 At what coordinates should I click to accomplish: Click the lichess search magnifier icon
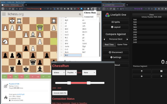(x=80, y=14)
